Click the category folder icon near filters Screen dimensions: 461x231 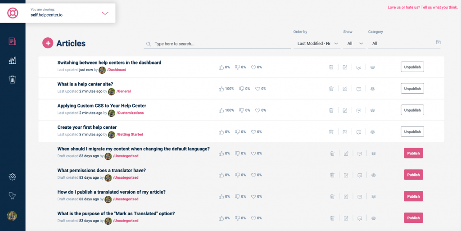click(x=438, y=42)
